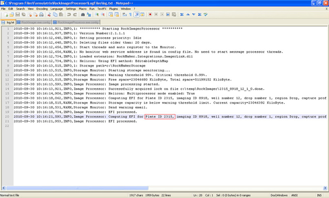The width and height of the screenshot is (329, 198).
Task: Open the View menu
Action: [x=30, y=9]
